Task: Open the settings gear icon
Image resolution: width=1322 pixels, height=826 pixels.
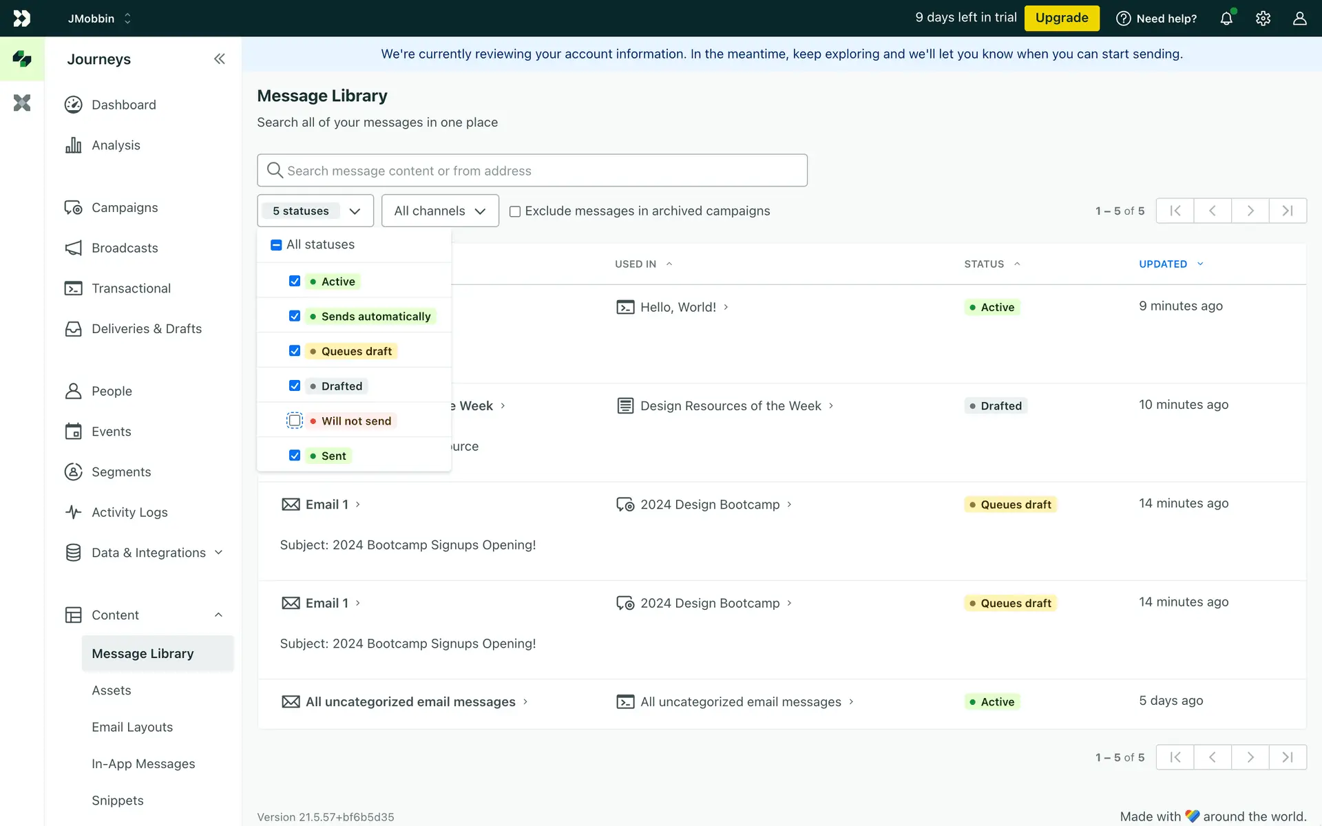Action: 1263,19
